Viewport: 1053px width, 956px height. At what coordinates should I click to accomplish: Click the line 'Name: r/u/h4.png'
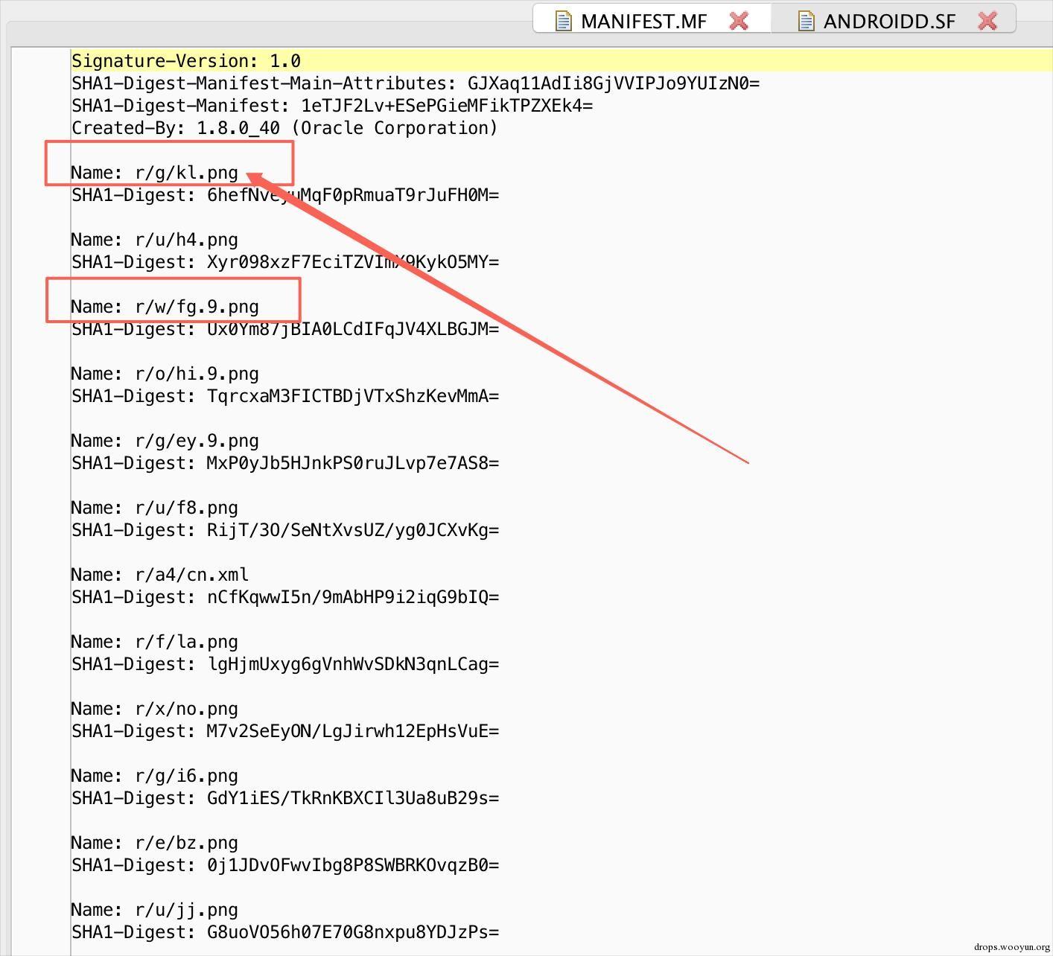coord(155,240)
